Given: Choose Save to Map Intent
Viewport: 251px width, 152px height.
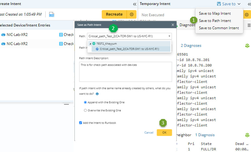Looking at the screenshot, I should pyautogui.click(x=215, y=13).
